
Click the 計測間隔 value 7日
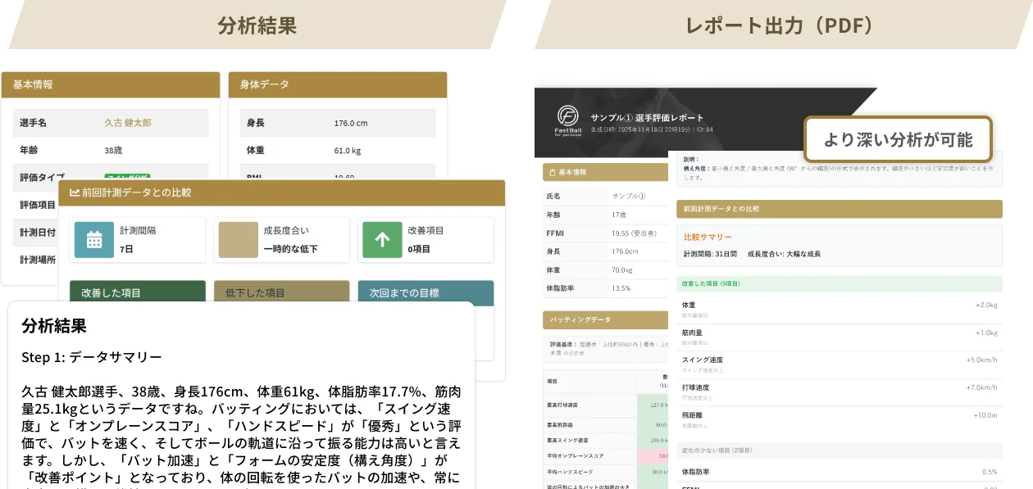tap(126, 248)
